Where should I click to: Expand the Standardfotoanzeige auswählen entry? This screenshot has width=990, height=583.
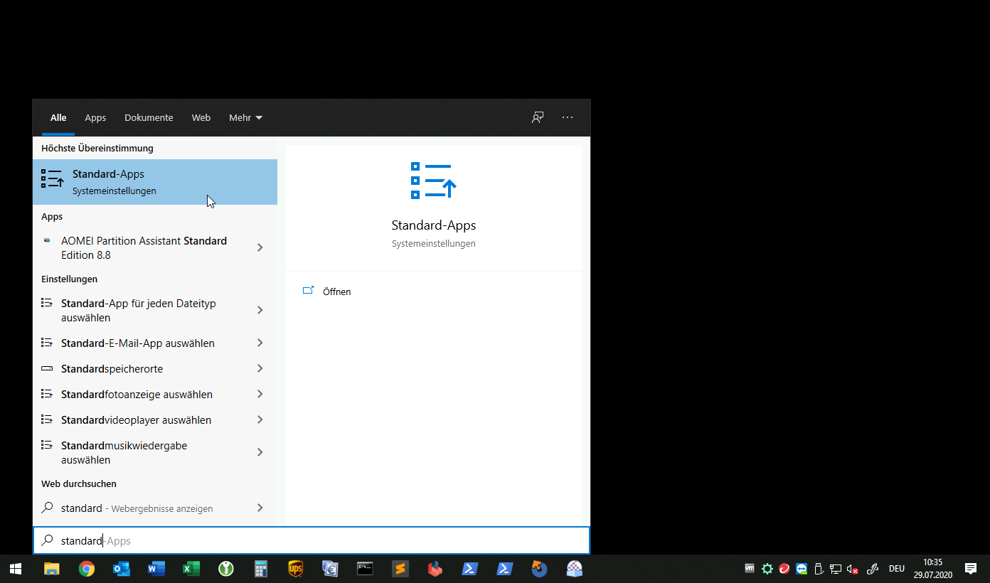pos(260,394)
